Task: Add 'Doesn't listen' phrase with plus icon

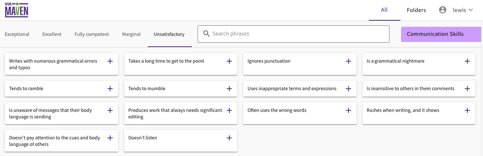Action: (x=229, y=138)
